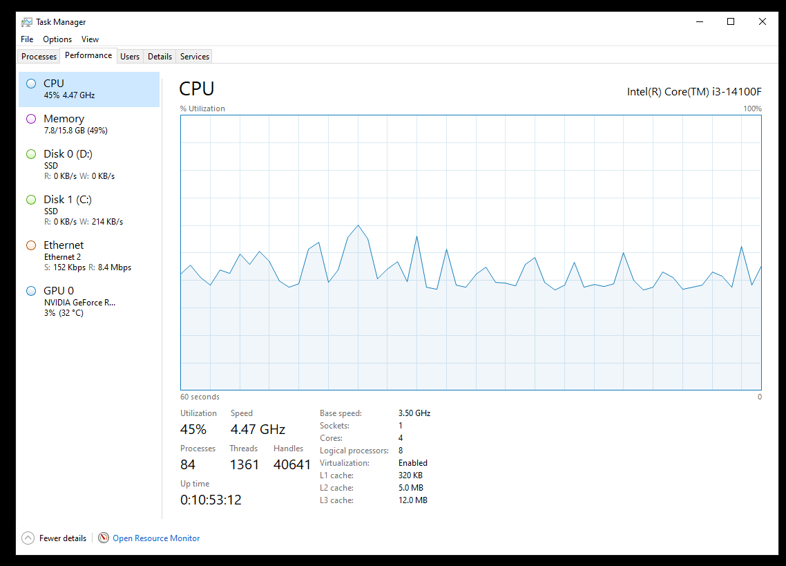Select the NVIDIA GeForce GPU entry

coord(89,301)
